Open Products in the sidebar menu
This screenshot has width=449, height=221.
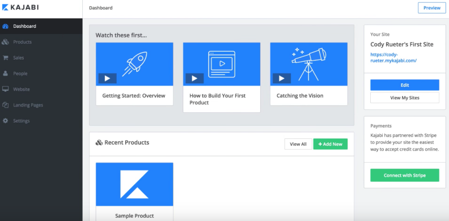(x=41, y=42)
